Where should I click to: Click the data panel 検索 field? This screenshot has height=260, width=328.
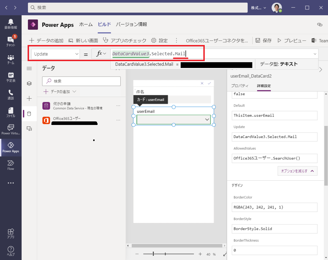(x=81, y=81)
